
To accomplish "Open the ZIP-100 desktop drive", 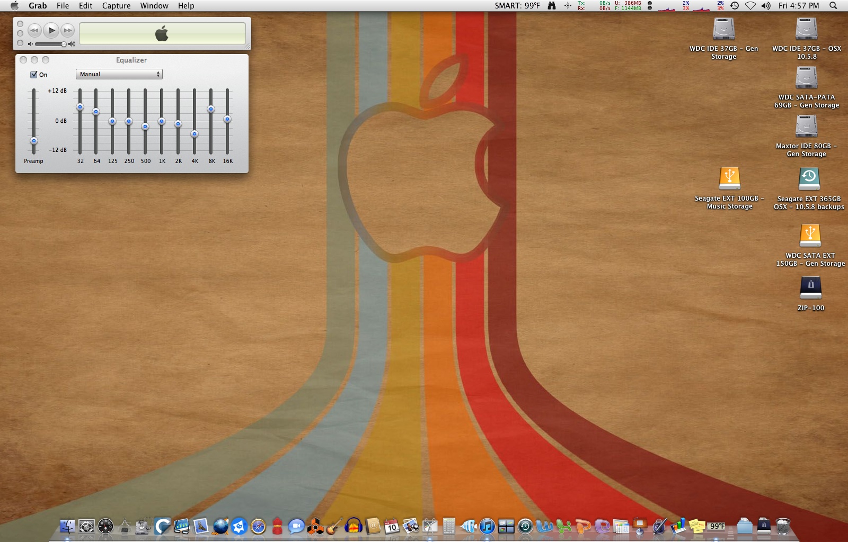I will pos(811,288).
